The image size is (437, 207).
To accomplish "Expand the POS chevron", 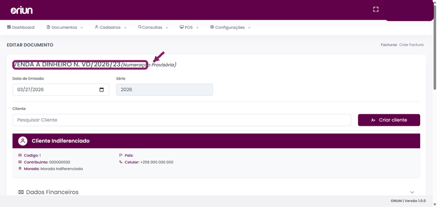I will [x=197, y=28].
